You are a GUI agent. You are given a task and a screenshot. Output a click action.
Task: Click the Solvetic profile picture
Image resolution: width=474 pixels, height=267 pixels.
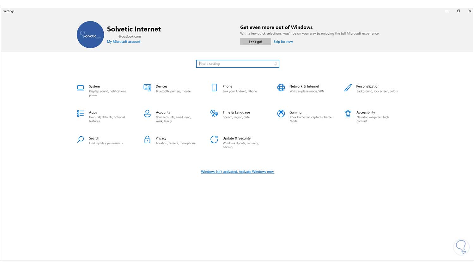click(x=90, y=35)
